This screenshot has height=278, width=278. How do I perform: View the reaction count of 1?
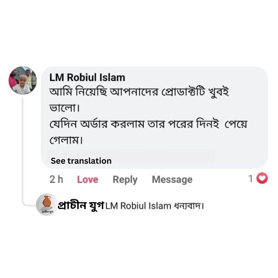(x=250, y=179)
